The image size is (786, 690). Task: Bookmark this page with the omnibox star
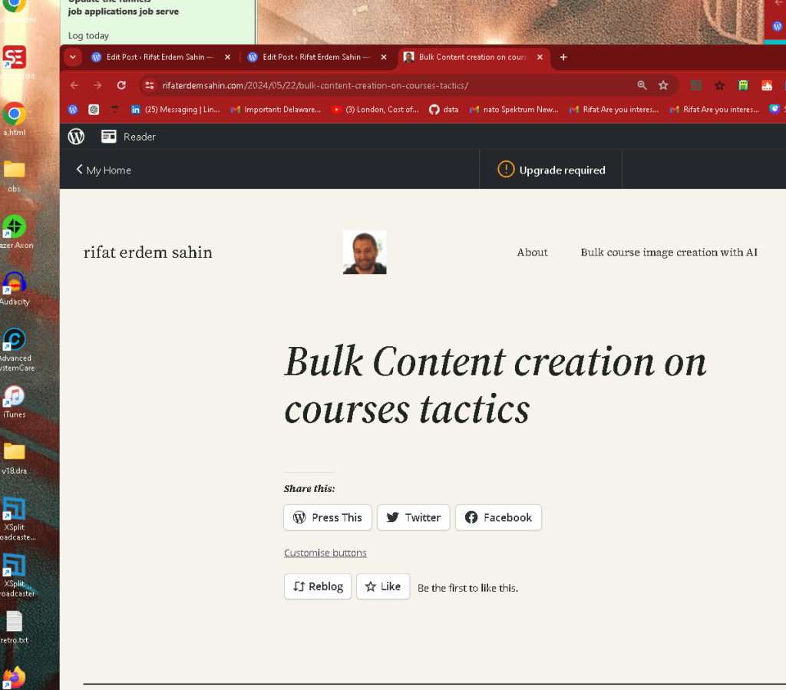(663, 86)
